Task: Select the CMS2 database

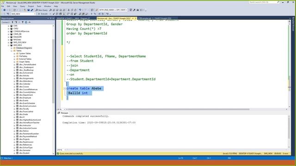Action: 16,29
